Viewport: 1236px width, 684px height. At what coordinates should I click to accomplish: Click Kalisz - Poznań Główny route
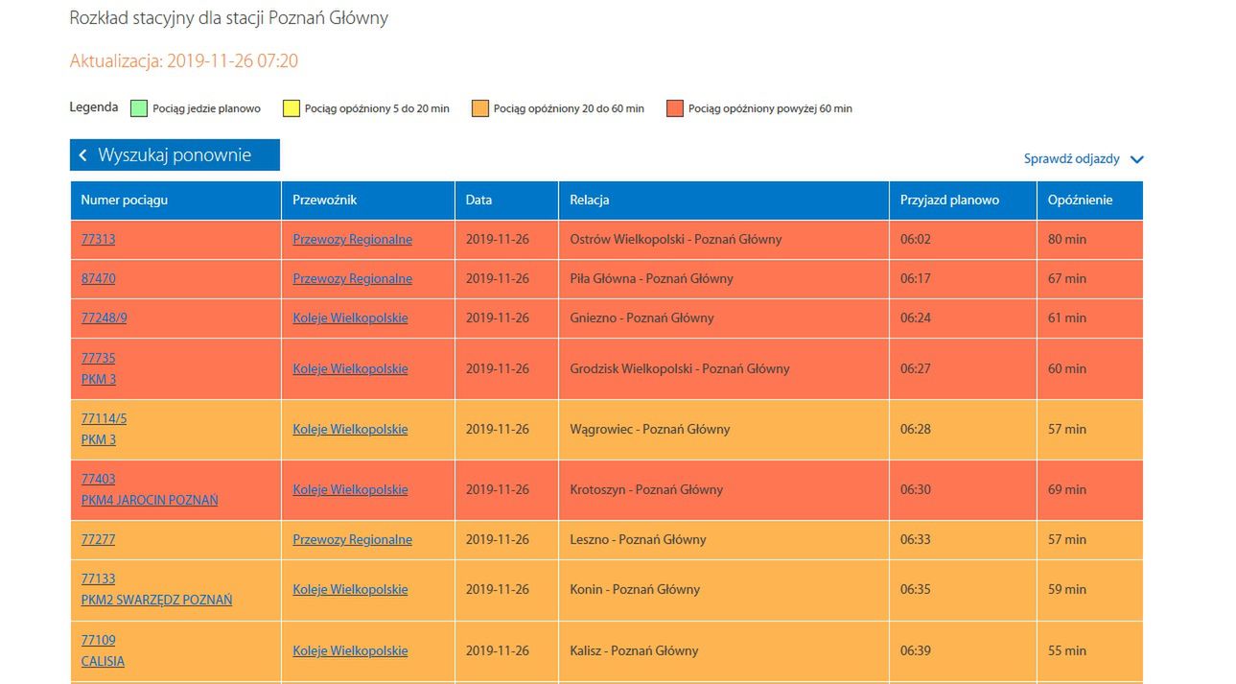(x=634, y=650)
